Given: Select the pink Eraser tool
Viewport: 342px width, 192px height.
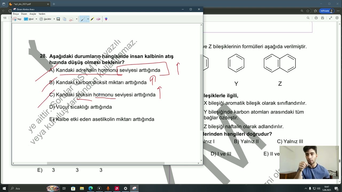Looking at the screenshot, I should pyautogui.click(x=98, y=19).
